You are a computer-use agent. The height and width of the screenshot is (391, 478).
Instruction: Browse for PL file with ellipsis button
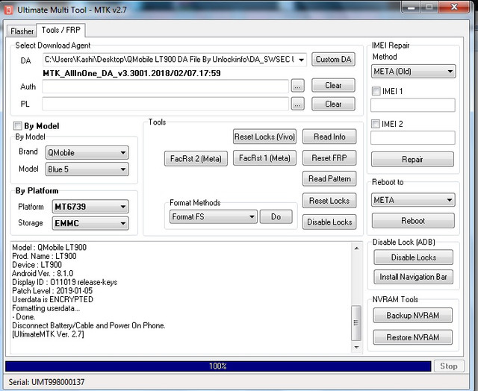(x=297, y=104)
